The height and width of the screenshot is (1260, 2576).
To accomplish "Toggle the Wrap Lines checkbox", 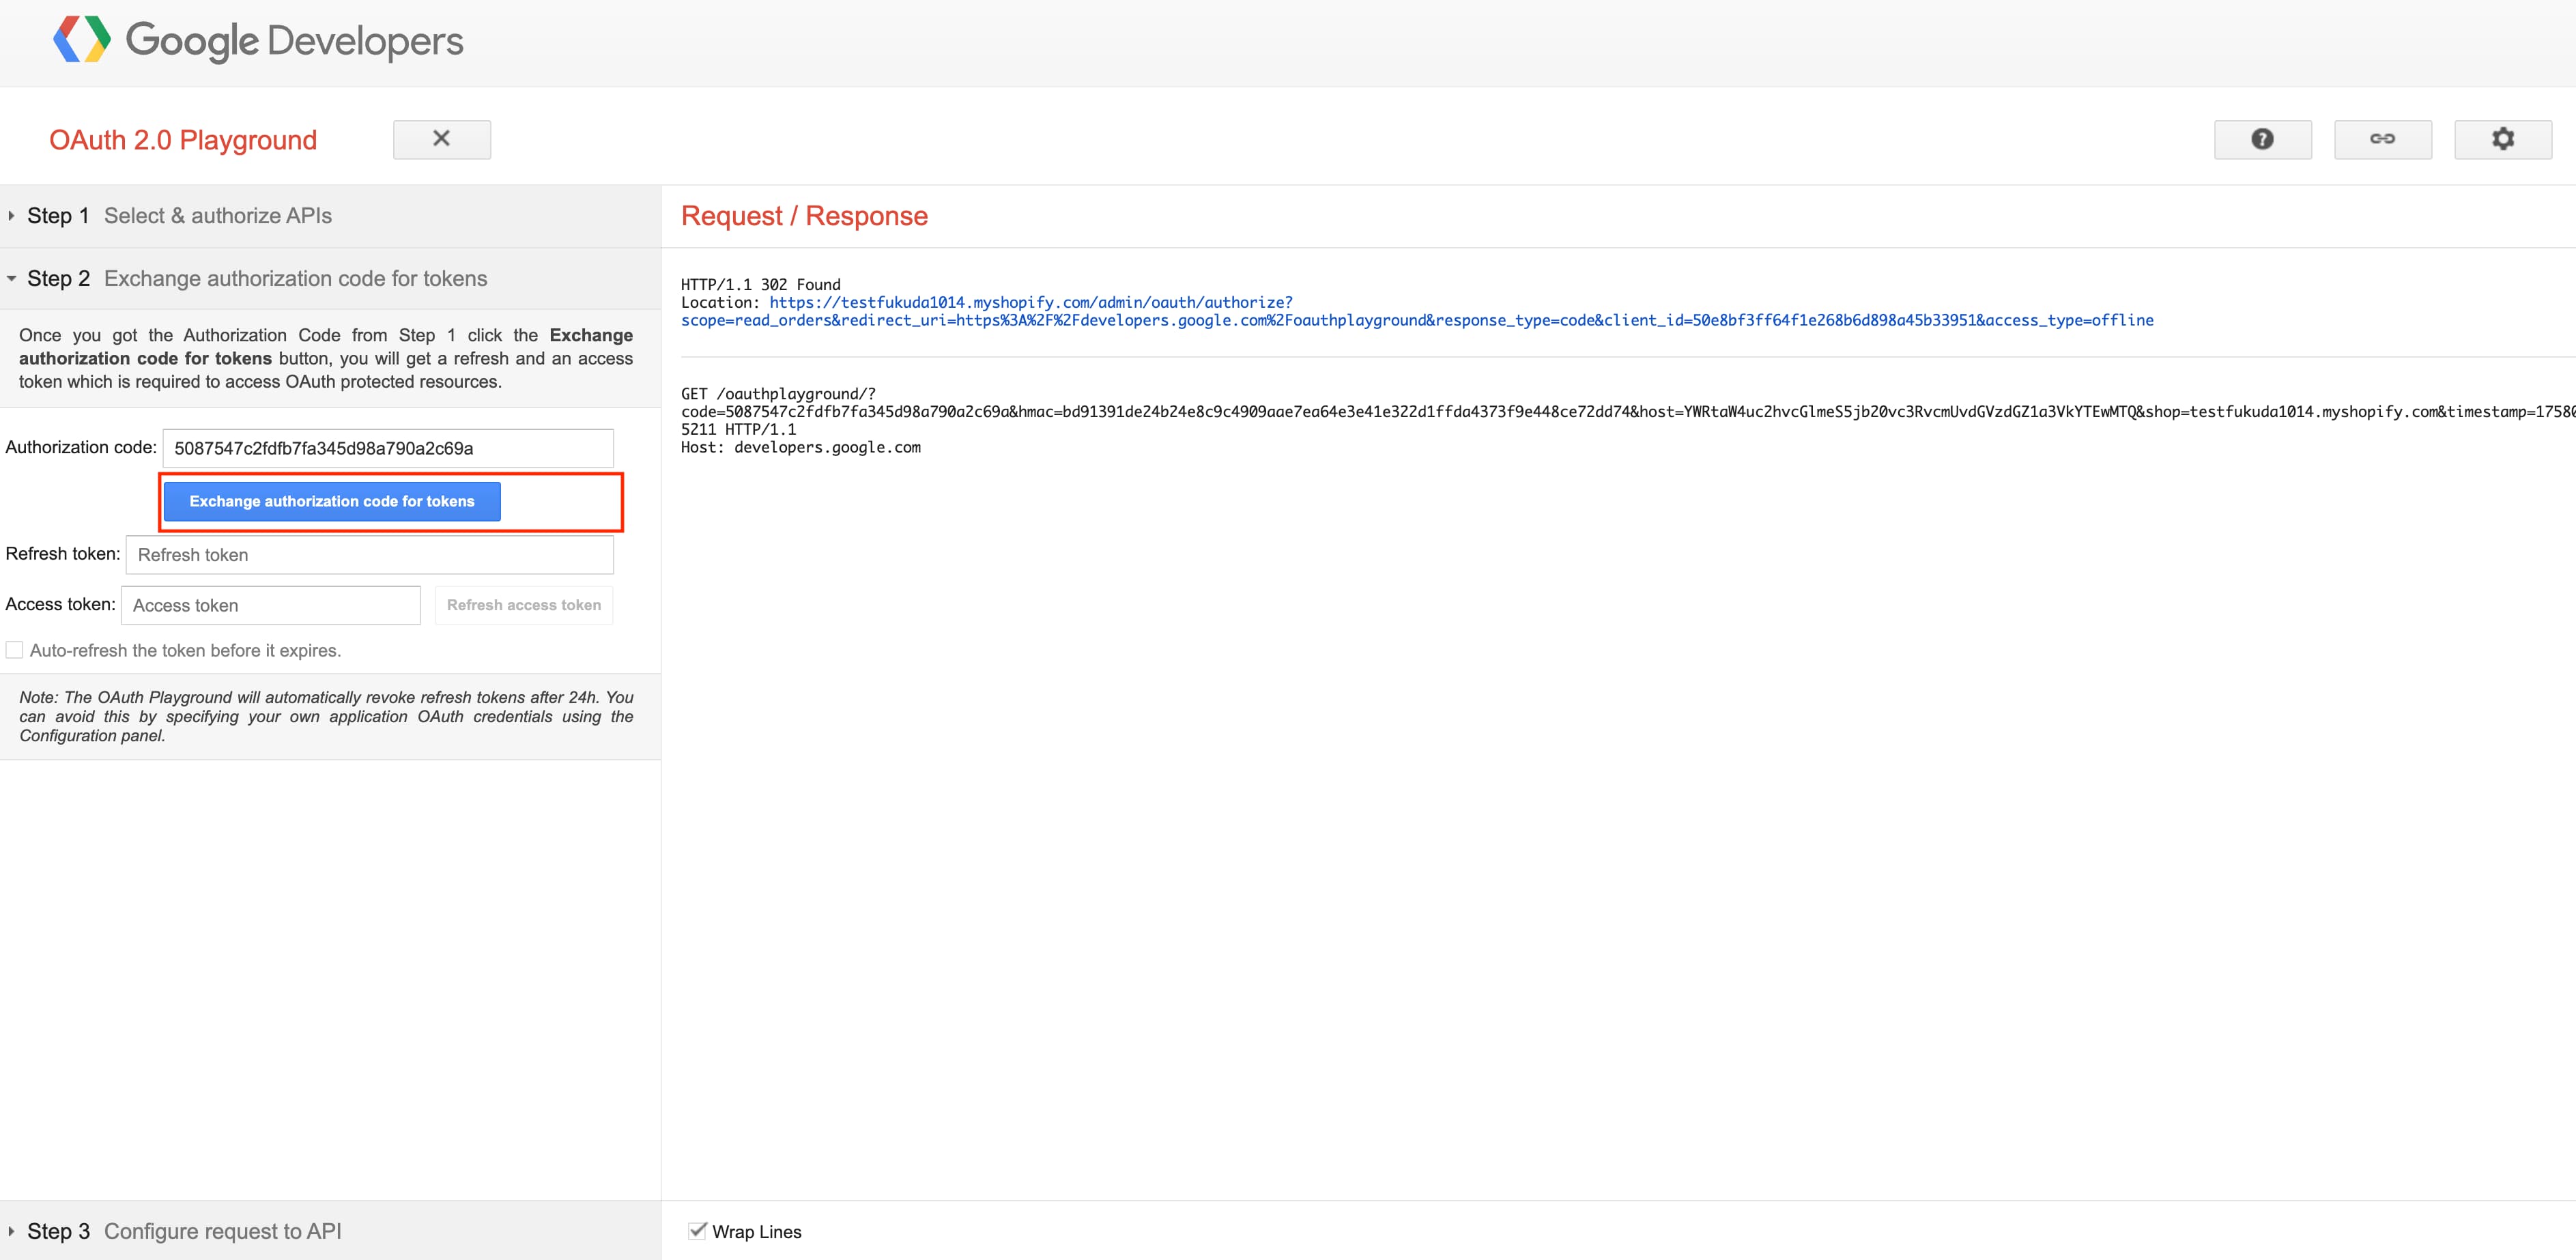I will 697,1231.
